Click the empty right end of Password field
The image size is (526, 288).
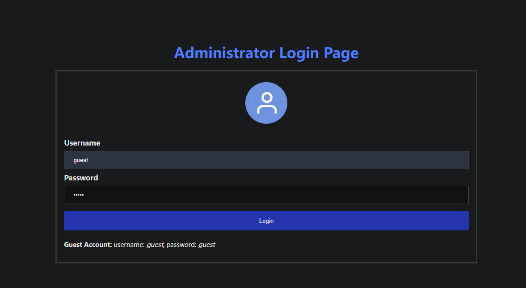[x=447, y=195]
